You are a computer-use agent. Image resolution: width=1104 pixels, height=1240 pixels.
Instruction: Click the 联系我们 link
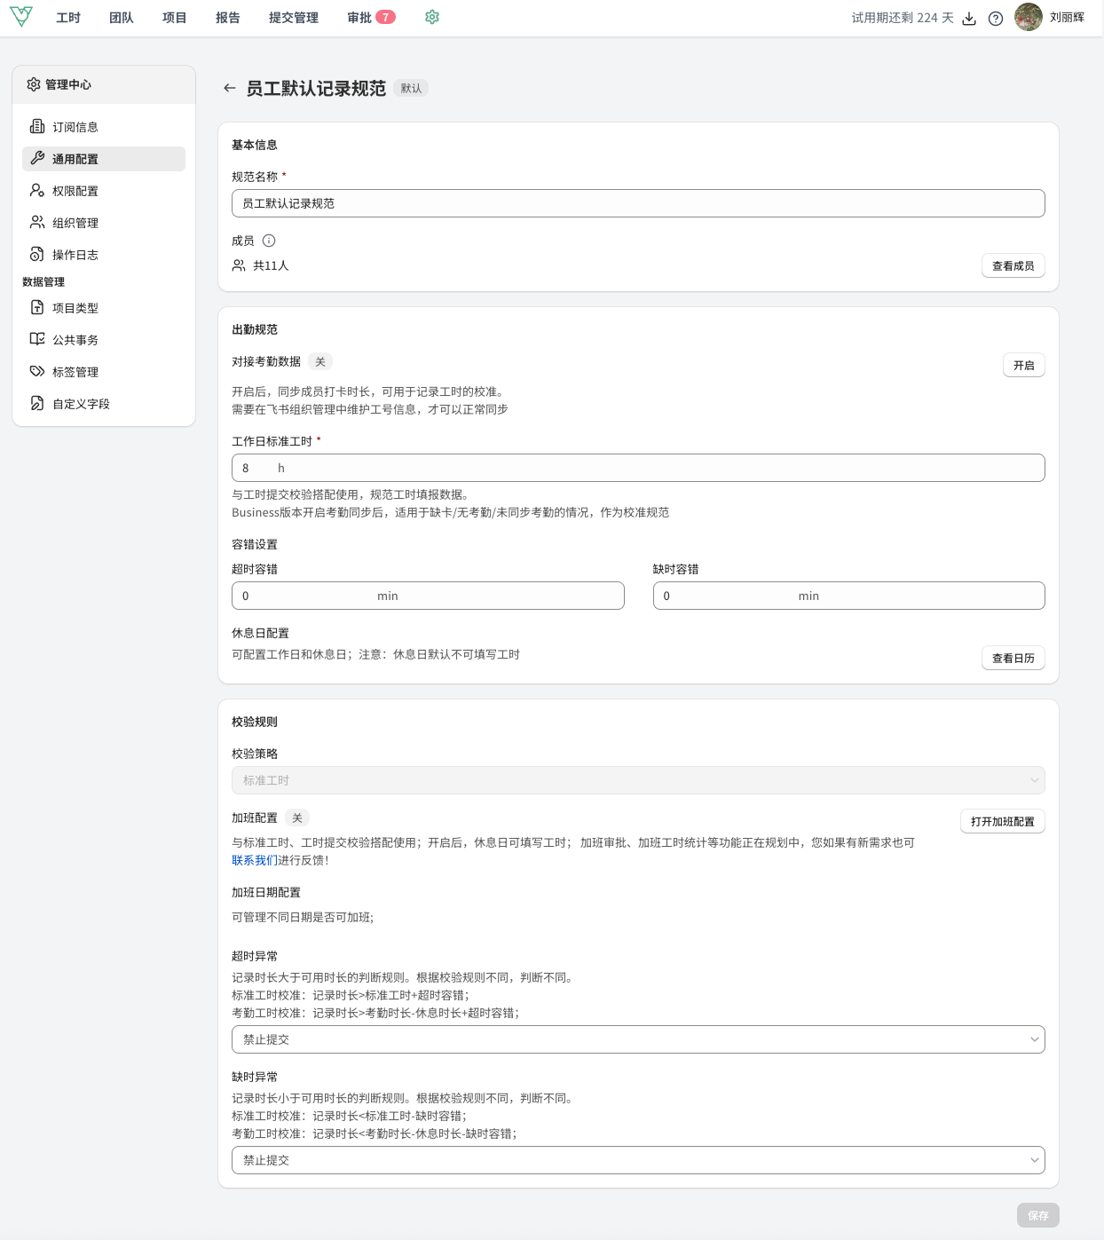tap(254, 860)
